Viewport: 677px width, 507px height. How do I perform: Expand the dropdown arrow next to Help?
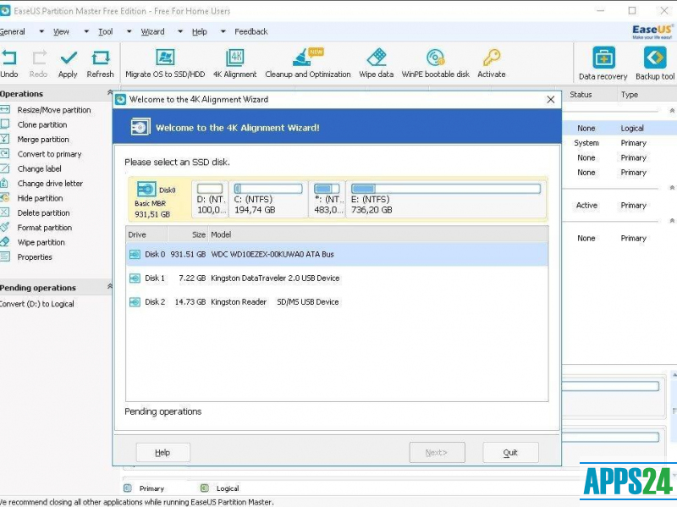coord(223,31)
